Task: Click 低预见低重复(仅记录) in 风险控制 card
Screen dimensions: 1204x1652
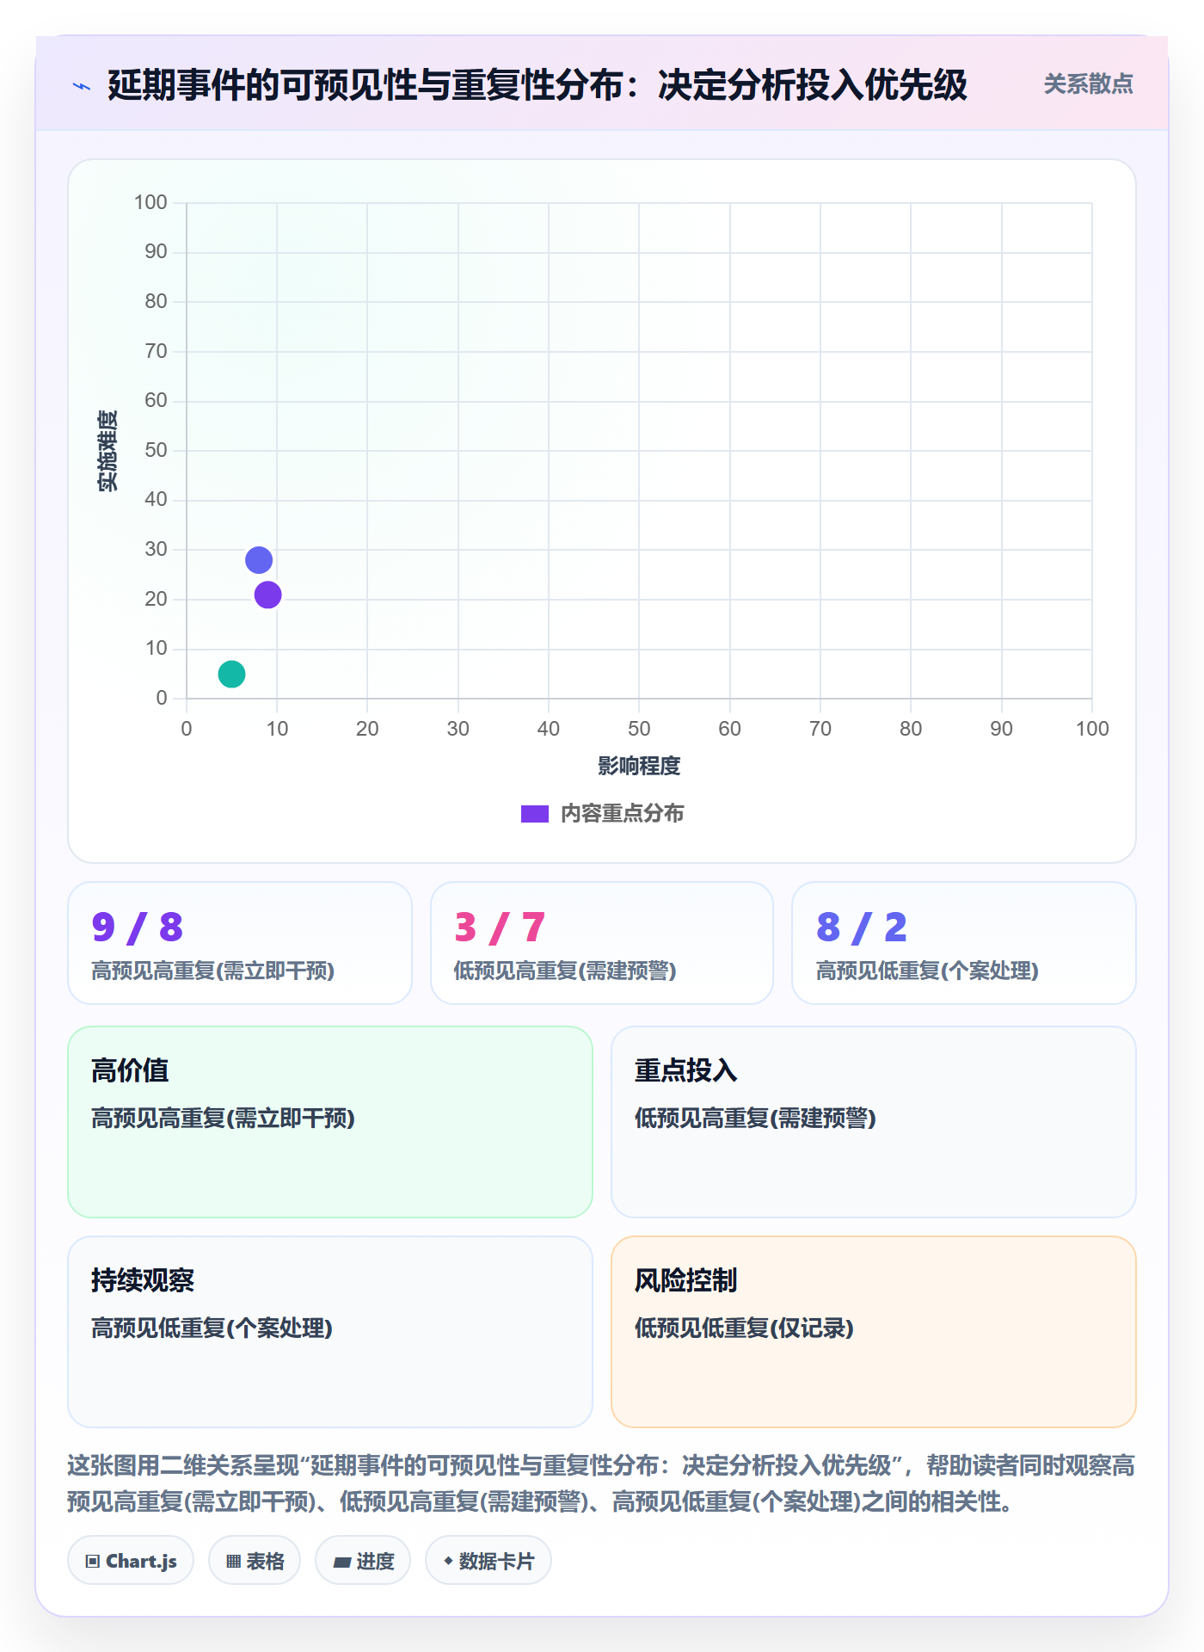Action: 744,1328
